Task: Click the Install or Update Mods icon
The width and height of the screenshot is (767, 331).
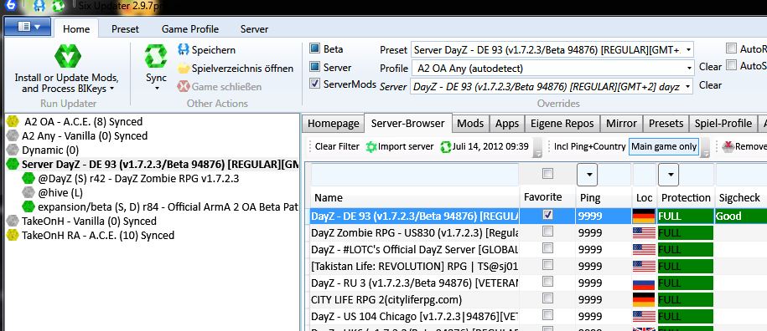Action: tap(68, 56)
